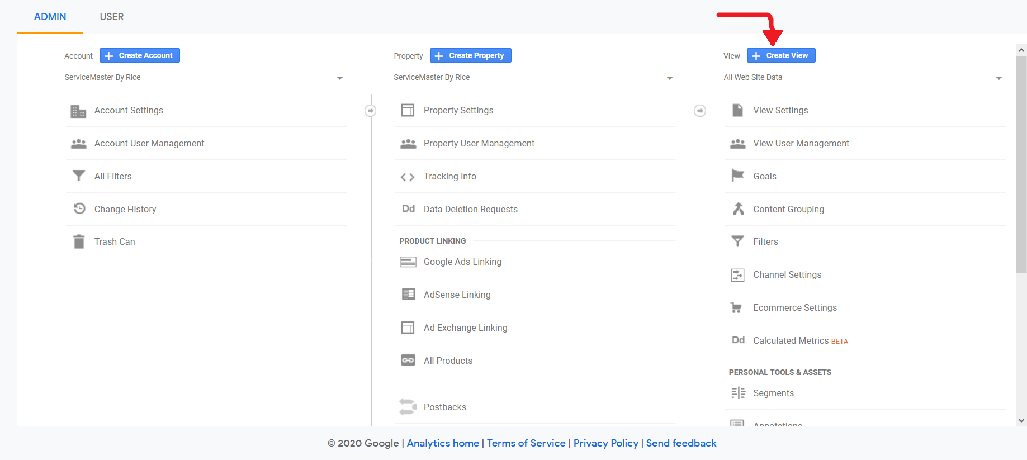Screen dimensions: 1027x460
Task: Click the Segments icon
Action: tap(738, 393)
